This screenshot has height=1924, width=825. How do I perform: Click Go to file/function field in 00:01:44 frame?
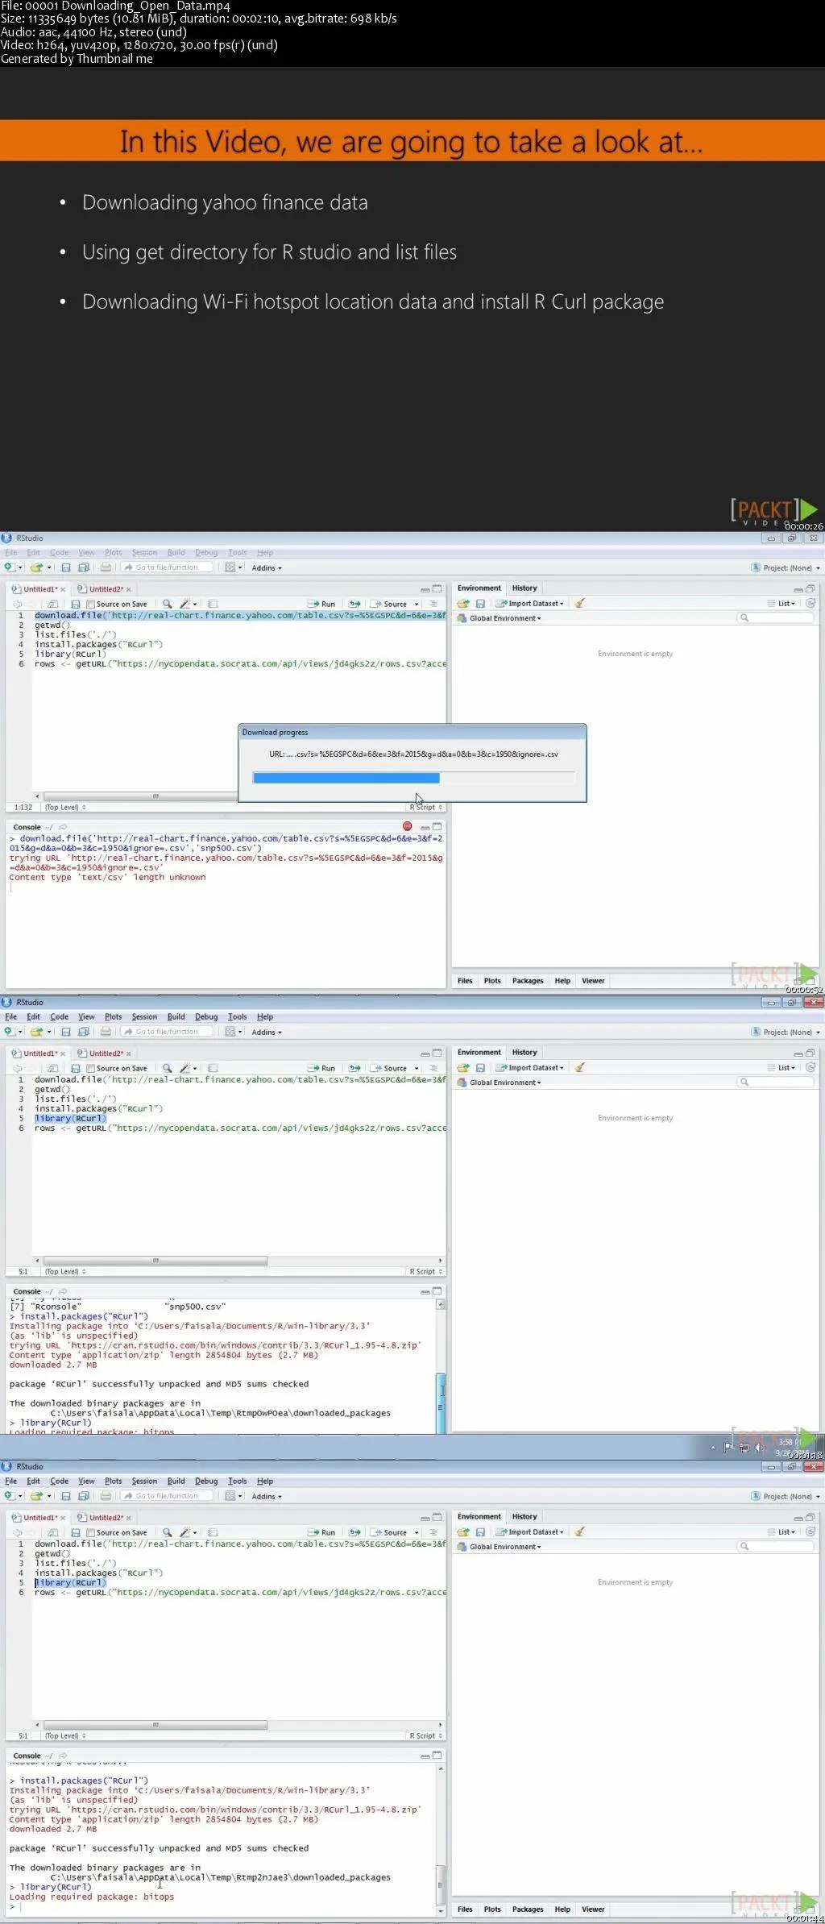click(168, 1496)
